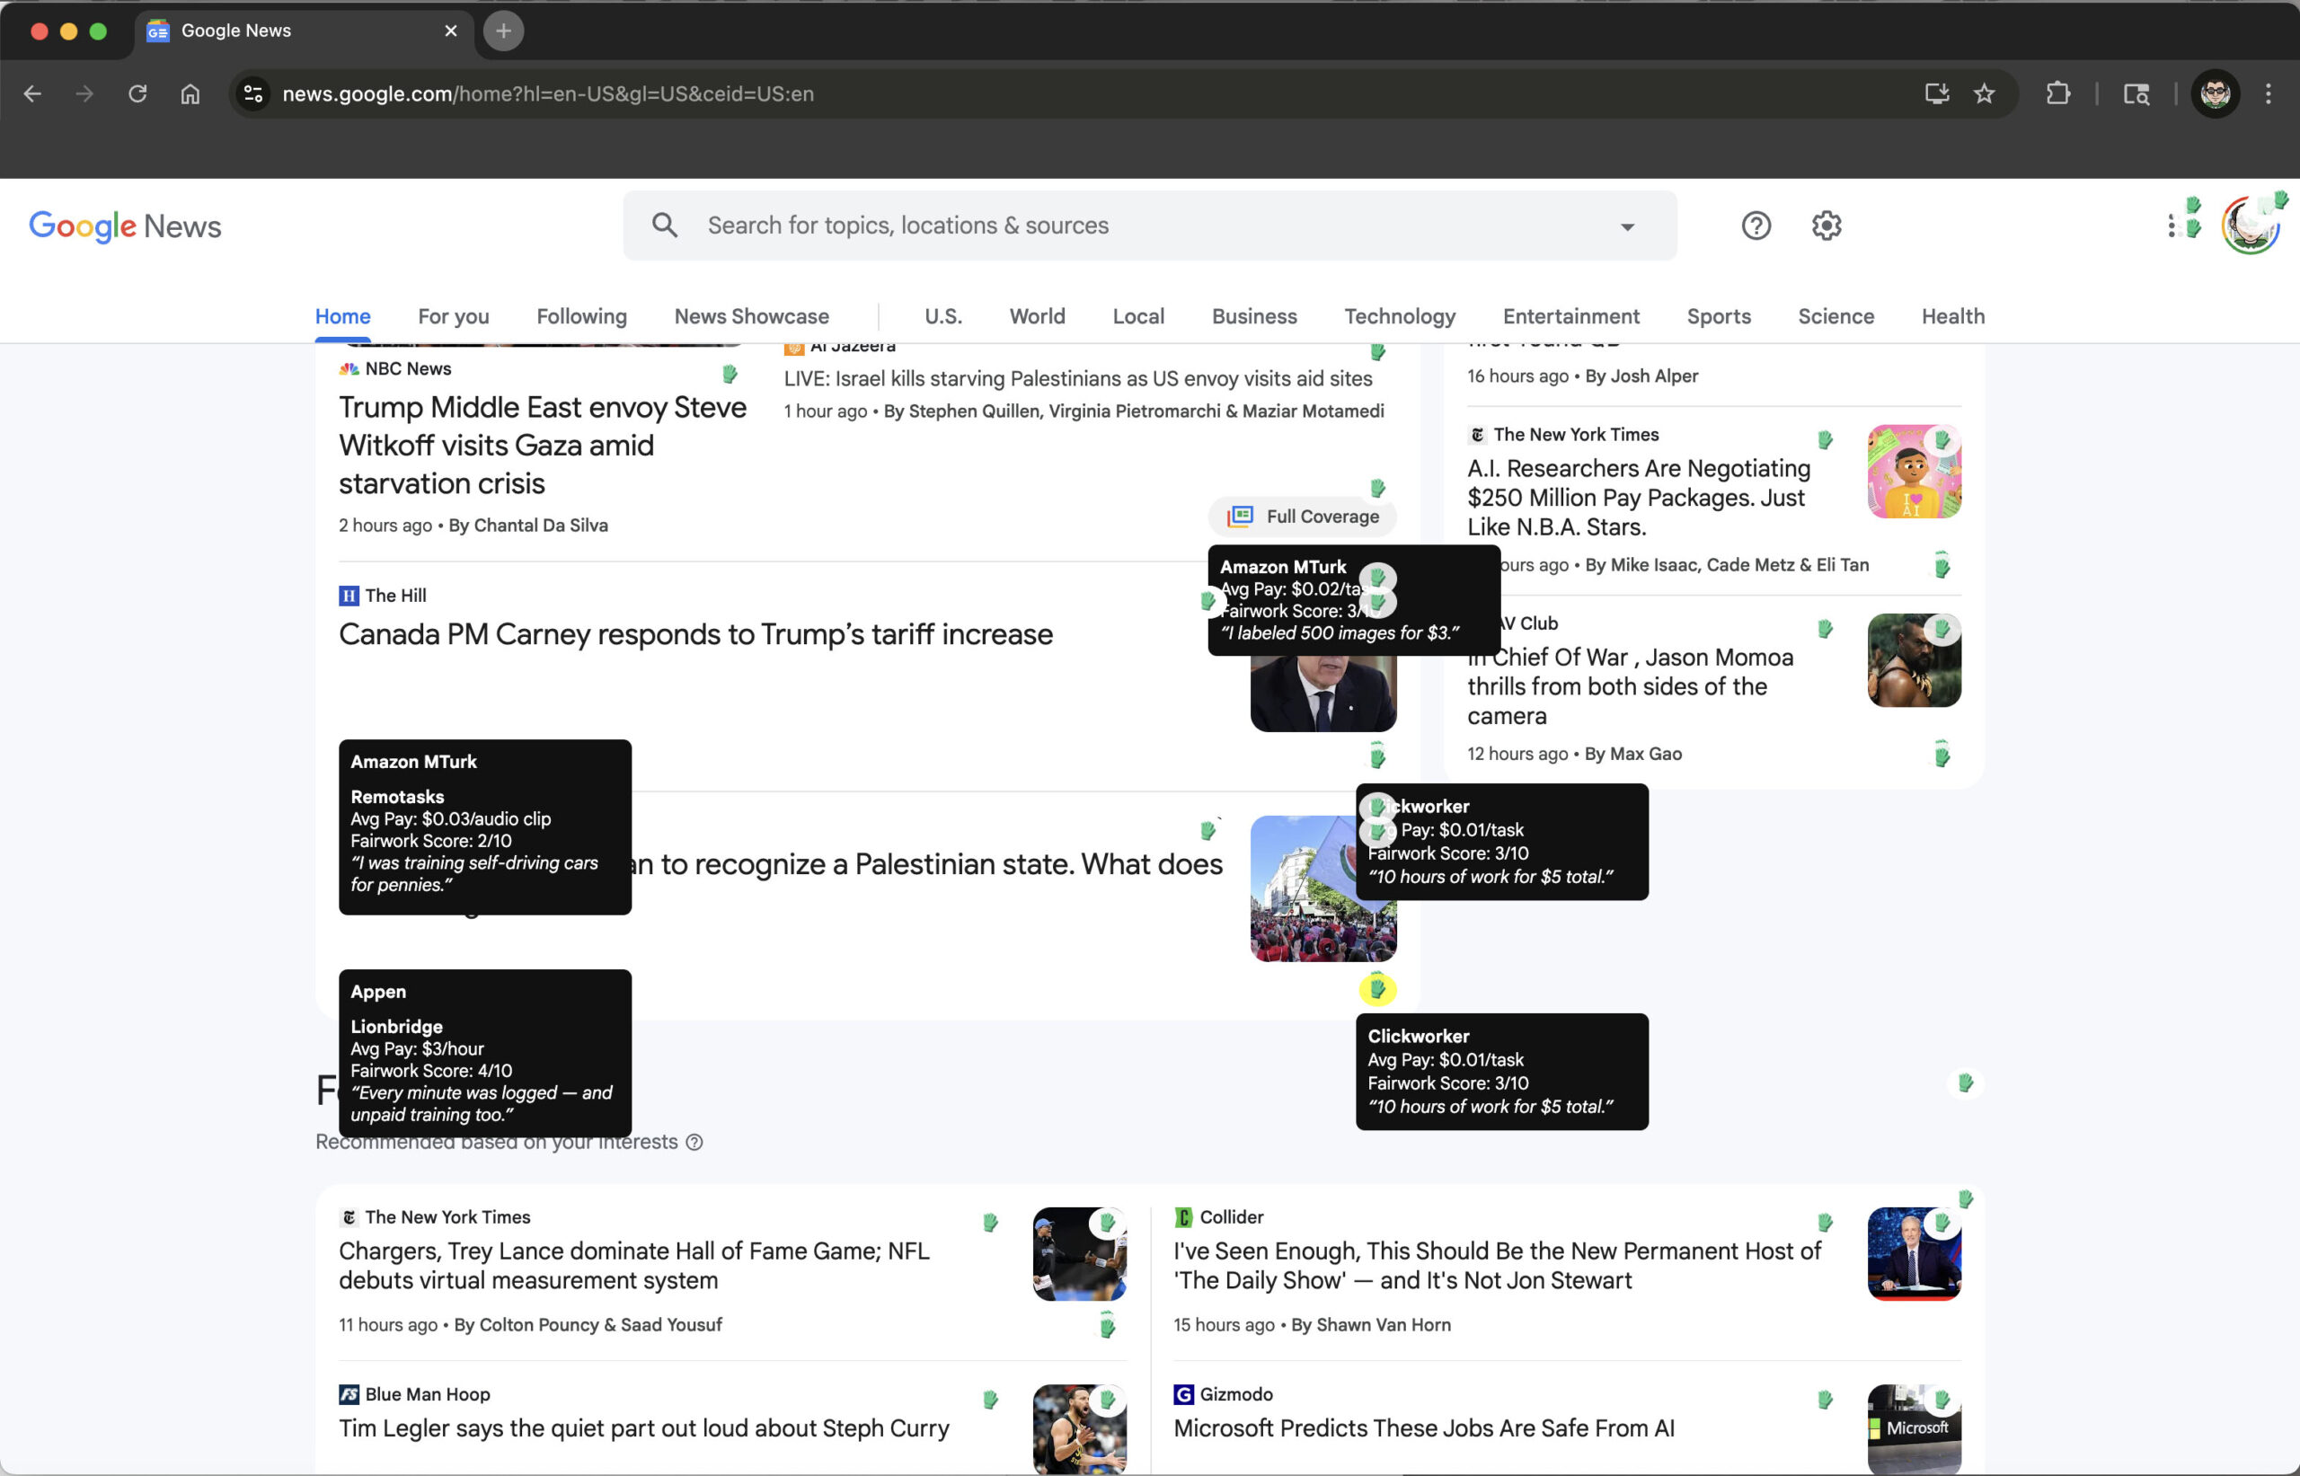Click the yellow highlighted green hand marker

[1377, 988]
